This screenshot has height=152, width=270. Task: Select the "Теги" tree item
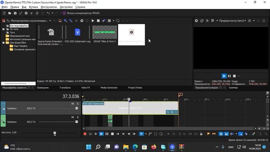(x=12, y=33)
